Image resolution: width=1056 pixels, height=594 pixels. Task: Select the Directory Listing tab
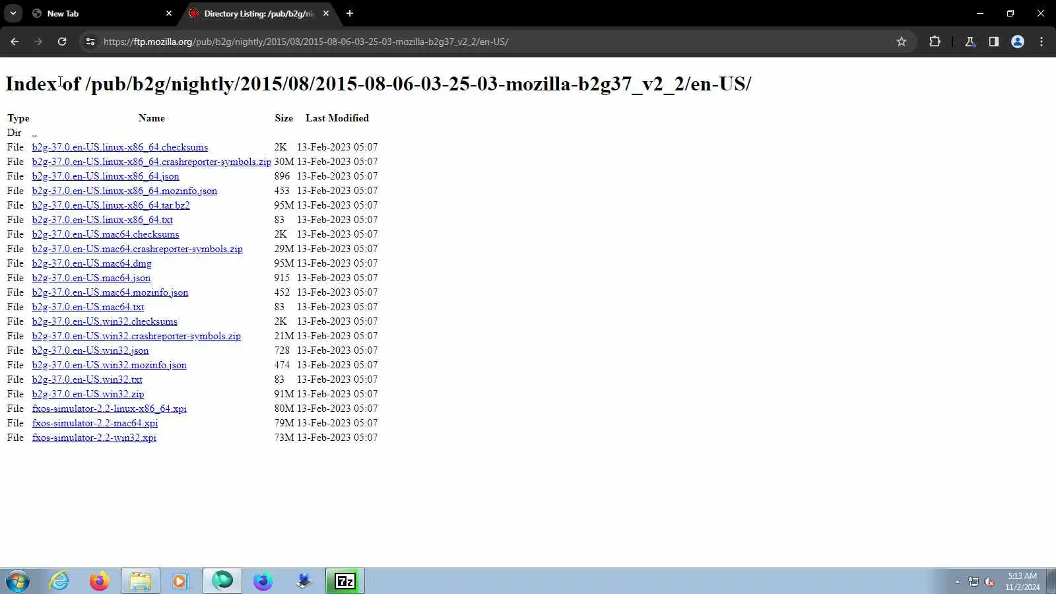click(259, 13)
